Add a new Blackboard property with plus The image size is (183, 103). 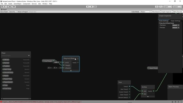coord(29,56)
